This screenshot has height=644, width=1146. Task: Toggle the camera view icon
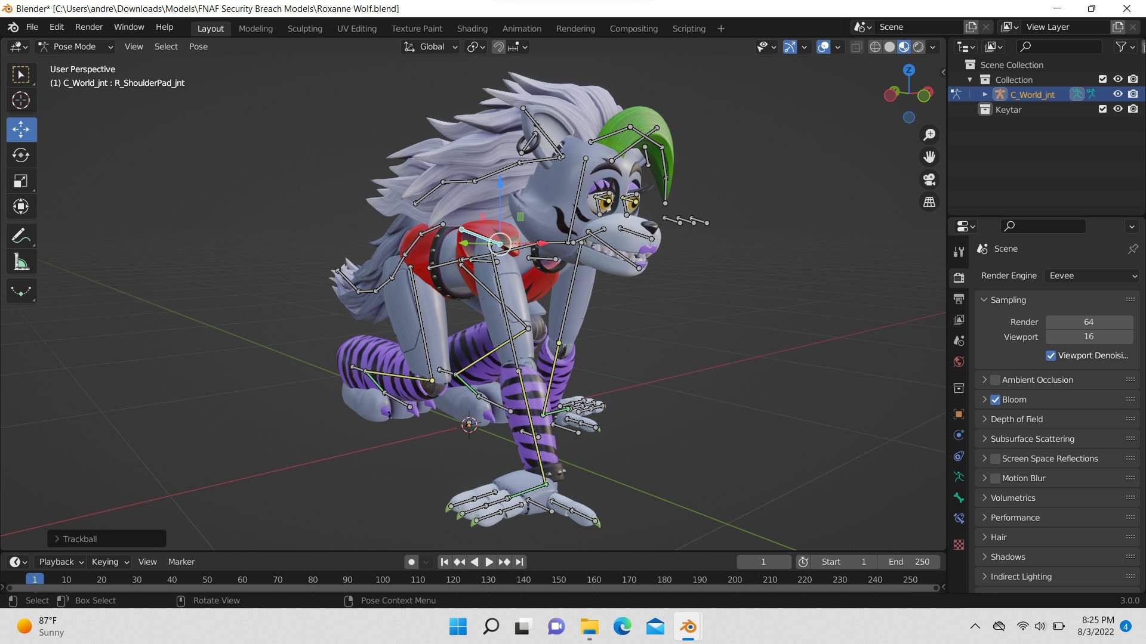click(x=929, y=179)
